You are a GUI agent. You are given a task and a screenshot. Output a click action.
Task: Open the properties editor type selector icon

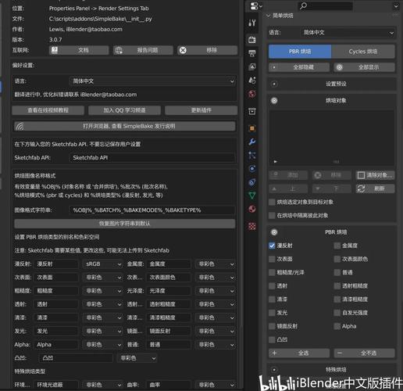256,6
